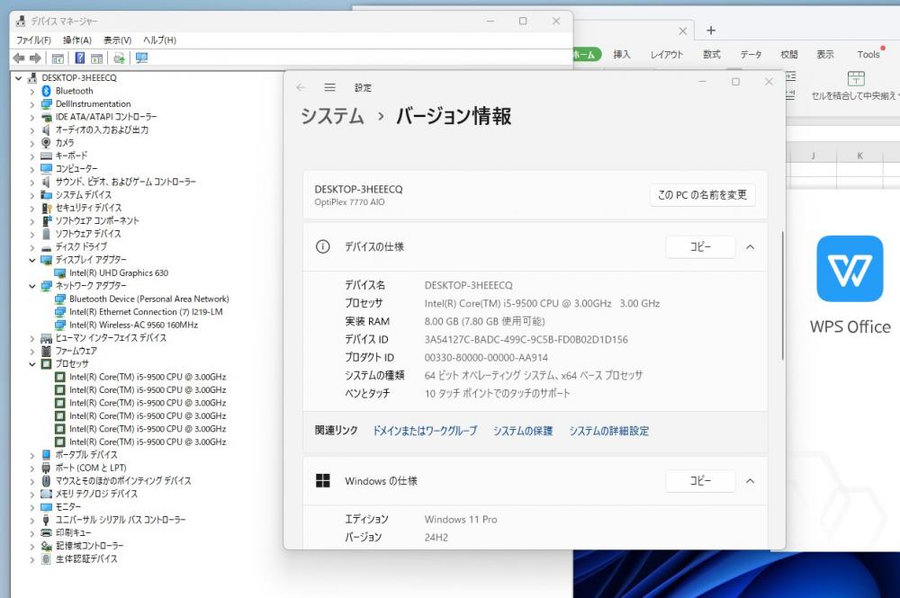Select Intel(R) Ethernet Connection (7) I219-LM
900x598 pixels.
[146, 312]
